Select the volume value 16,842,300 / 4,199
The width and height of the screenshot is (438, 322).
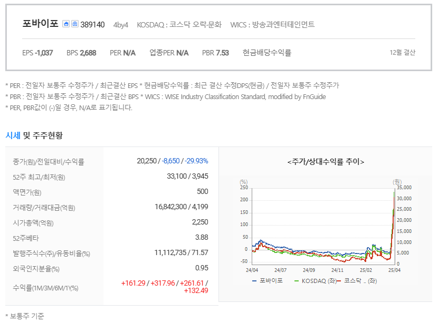click(182, 207)
